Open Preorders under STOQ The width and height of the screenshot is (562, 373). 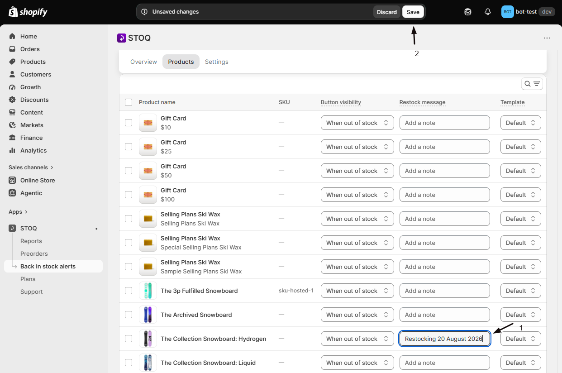[x=34, y=253]
